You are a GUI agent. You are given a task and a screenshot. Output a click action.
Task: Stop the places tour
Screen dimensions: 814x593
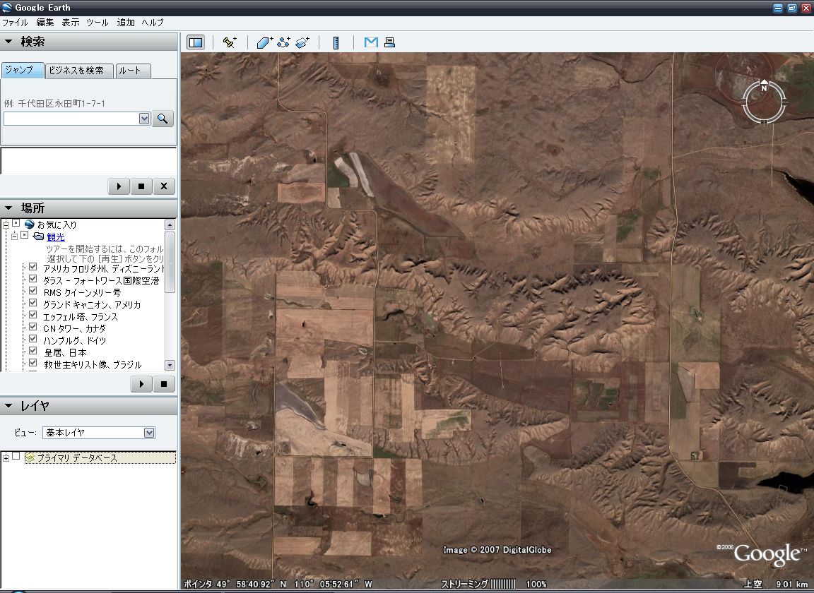pyautogui.click(x=164, y=384)
